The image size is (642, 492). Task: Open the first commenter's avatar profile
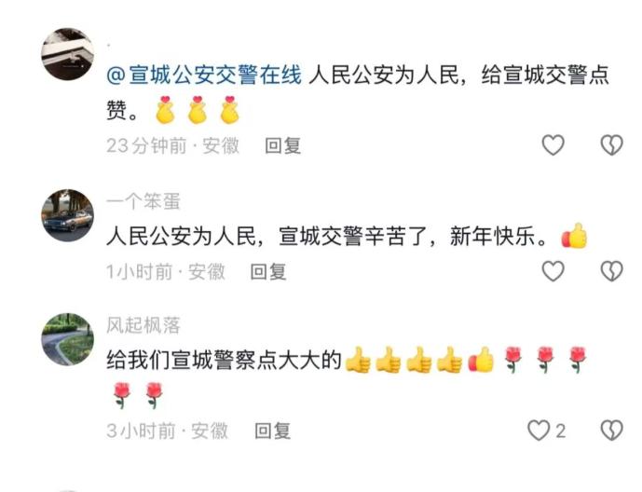(x=68, y=54)
